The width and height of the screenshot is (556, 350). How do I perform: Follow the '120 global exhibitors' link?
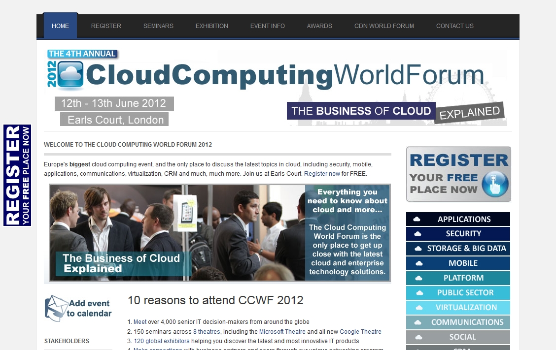162,341
